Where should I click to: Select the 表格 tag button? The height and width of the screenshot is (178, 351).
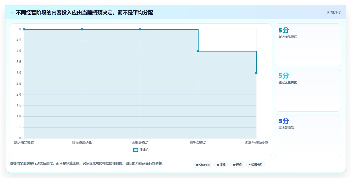click(x=221, y=165)
